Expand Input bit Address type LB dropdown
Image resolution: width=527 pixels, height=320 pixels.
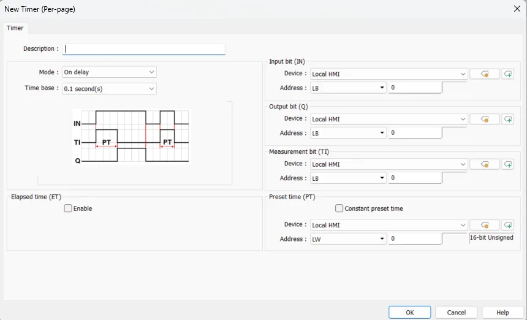(x=348, y=88)
